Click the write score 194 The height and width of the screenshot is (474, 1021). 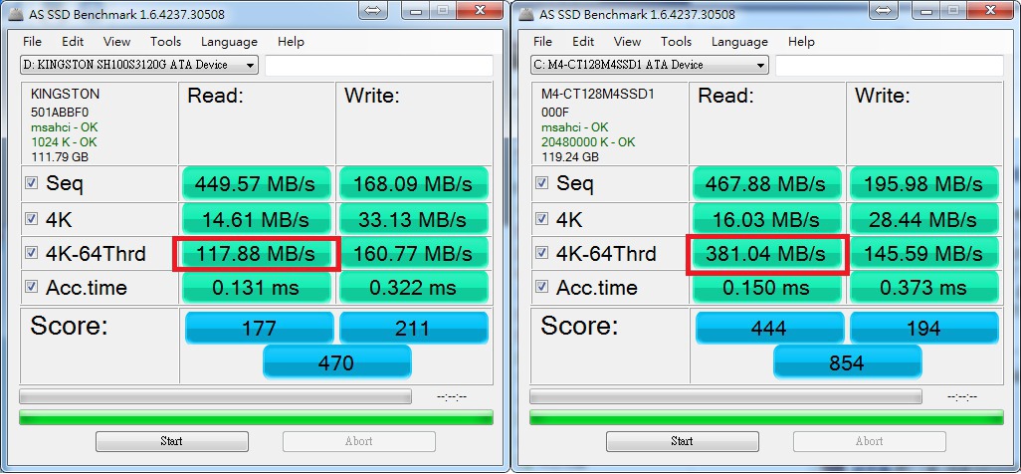tap(924, 328)
